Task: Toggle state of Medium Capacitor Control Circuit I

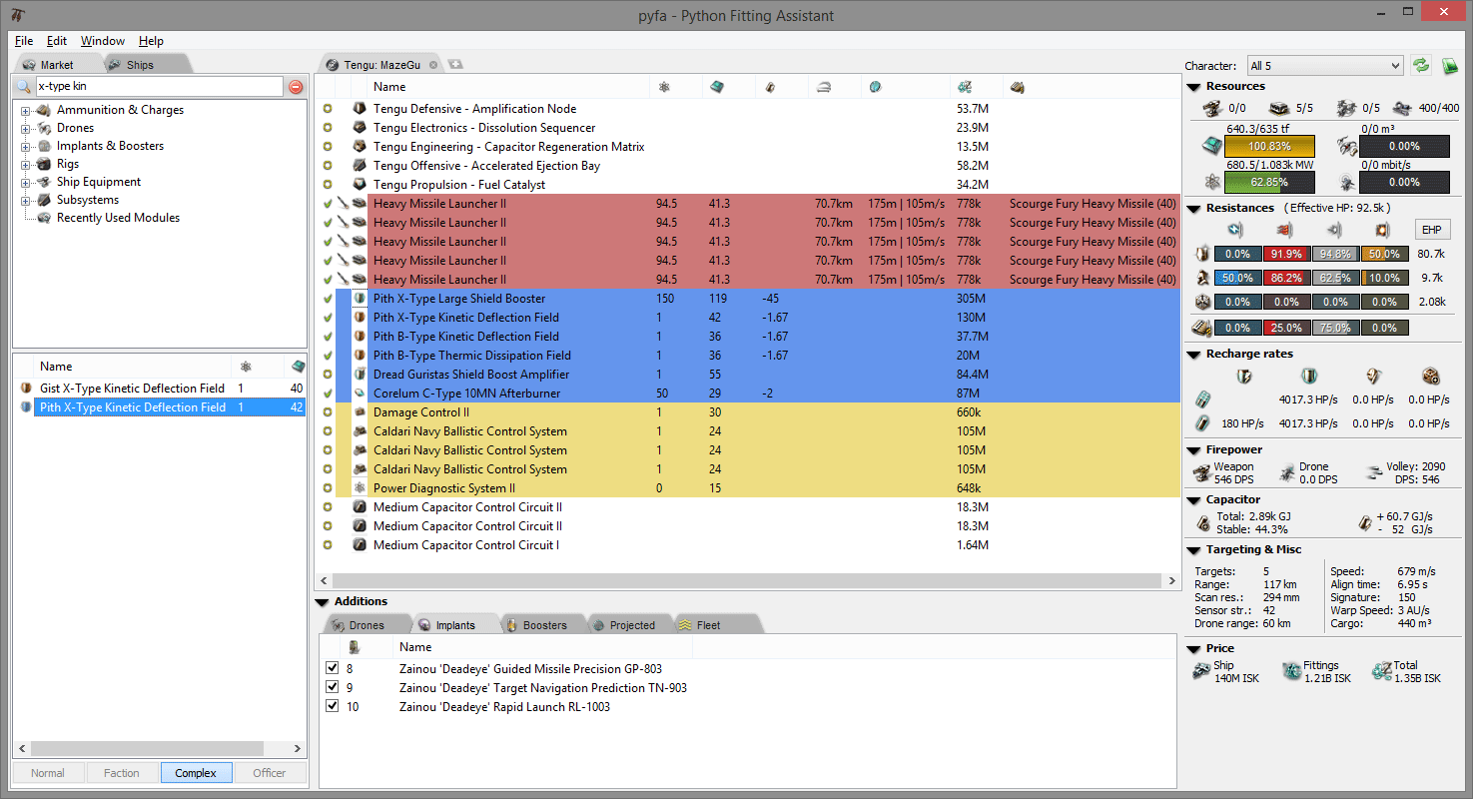Action: point(328,544)
